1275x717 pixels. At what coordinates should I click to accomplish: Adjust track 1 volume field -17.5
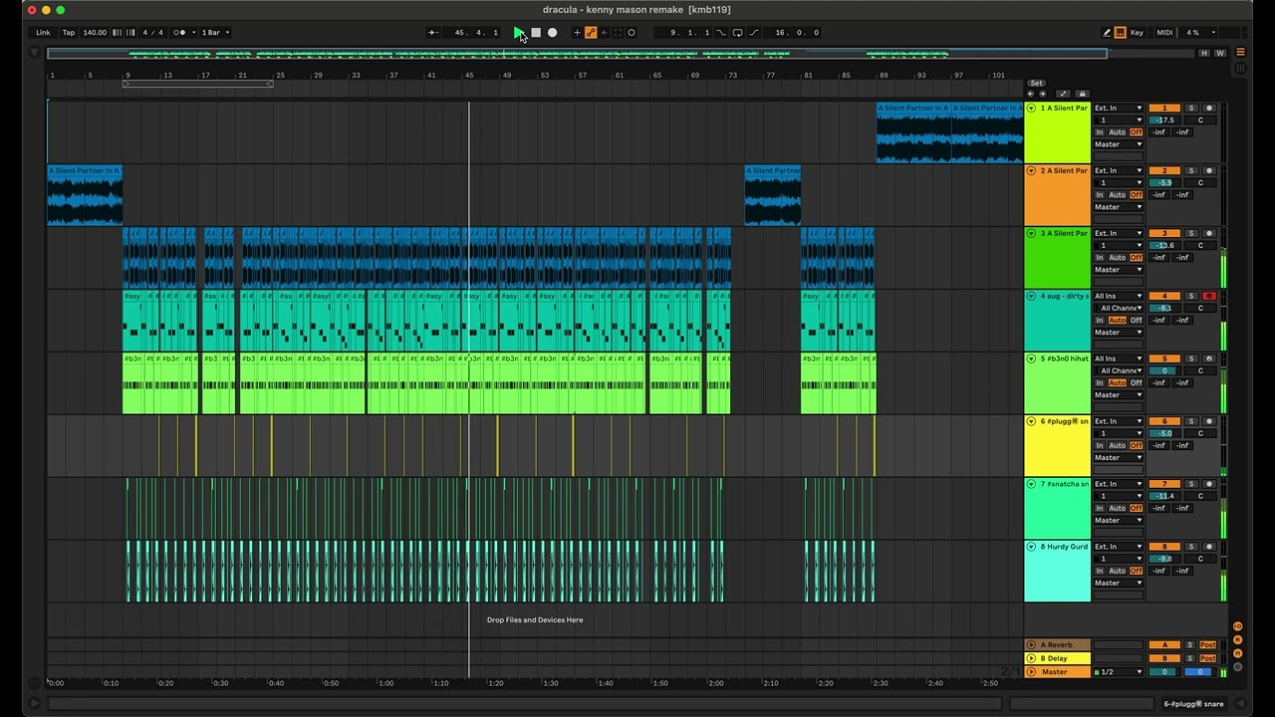[1164, 120]
